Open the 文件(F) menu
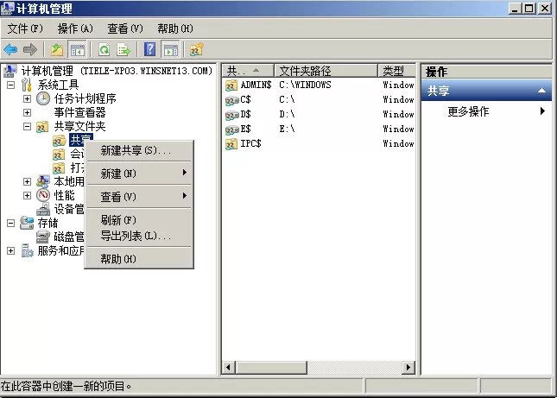Image resolution: width=557 pixels, height=398 pixels. point(25,28)
